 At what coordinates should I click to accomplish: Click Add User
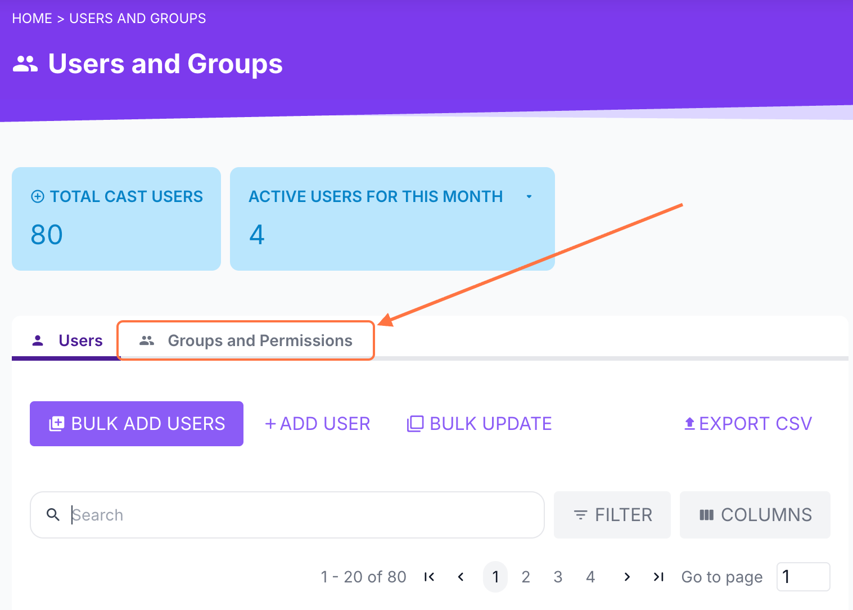click(x=318, y=424)
